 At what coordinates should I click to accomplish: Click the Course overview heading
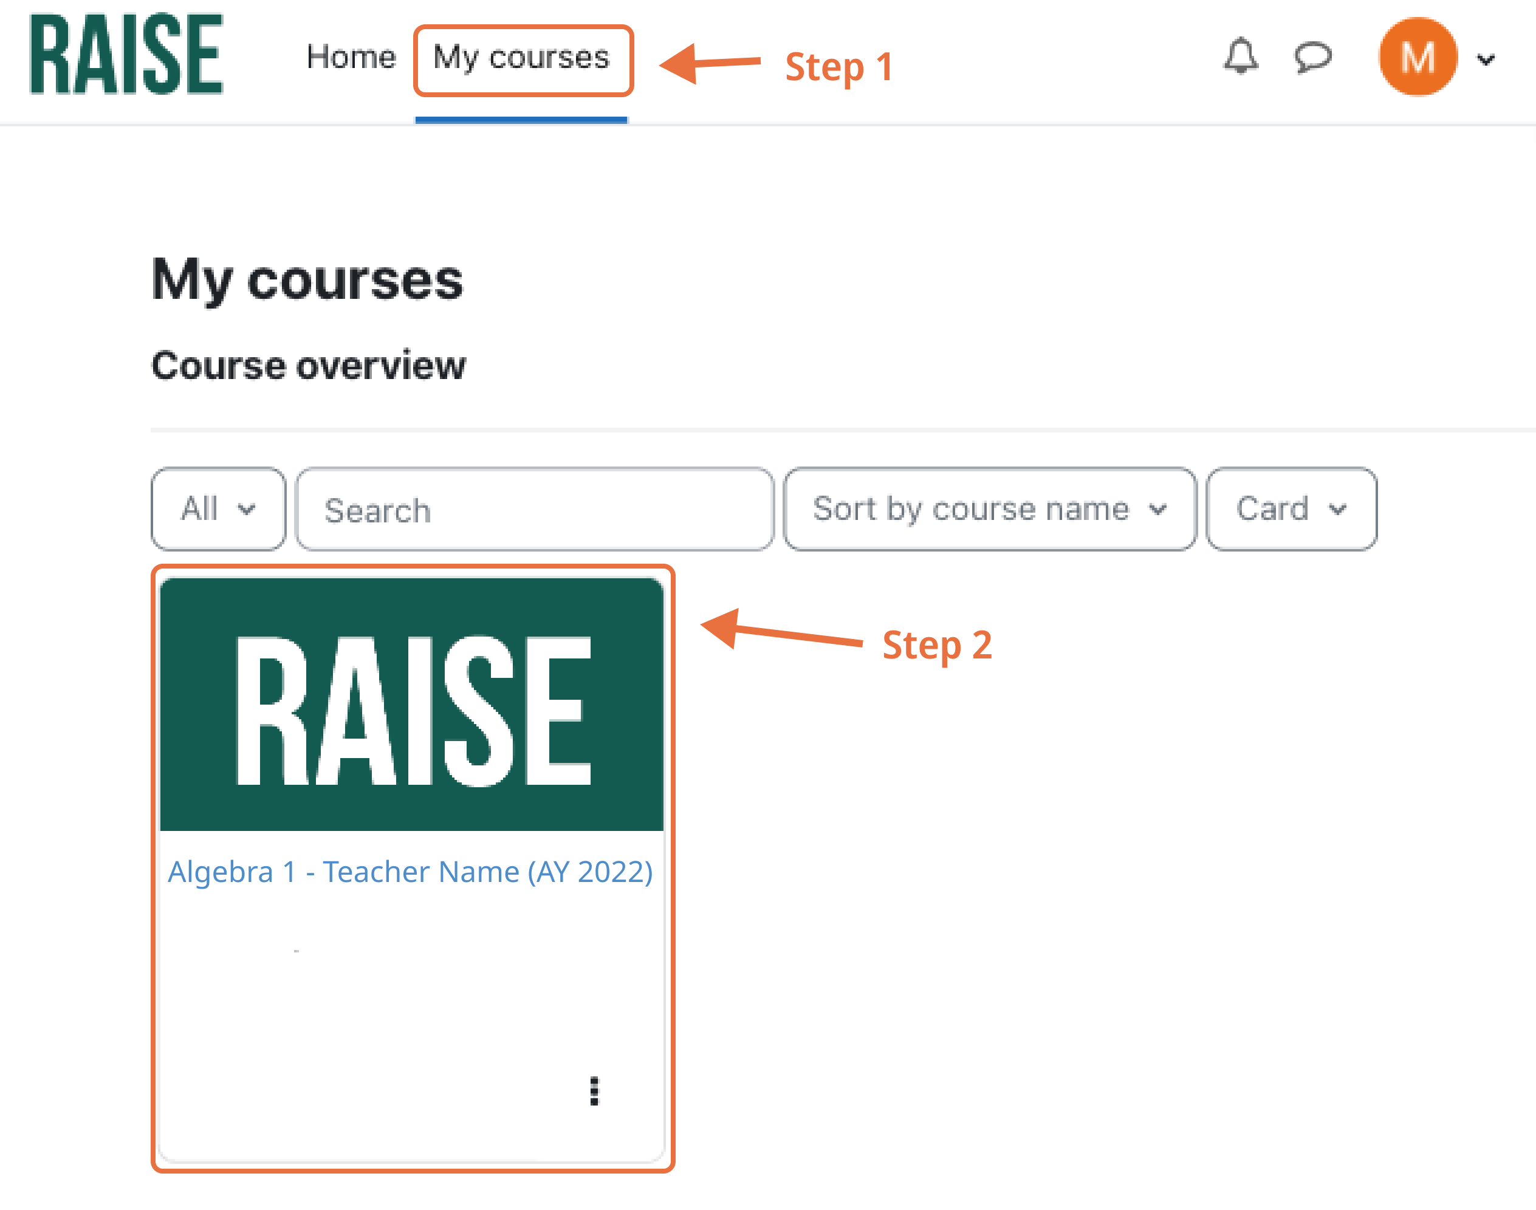(x=309, y=366)
